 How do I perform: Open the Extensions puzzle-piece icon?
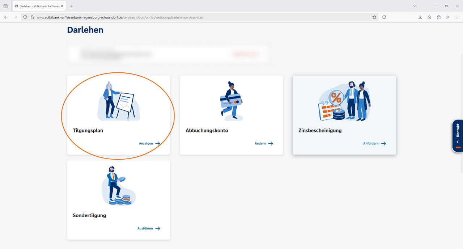click(438, 17)
